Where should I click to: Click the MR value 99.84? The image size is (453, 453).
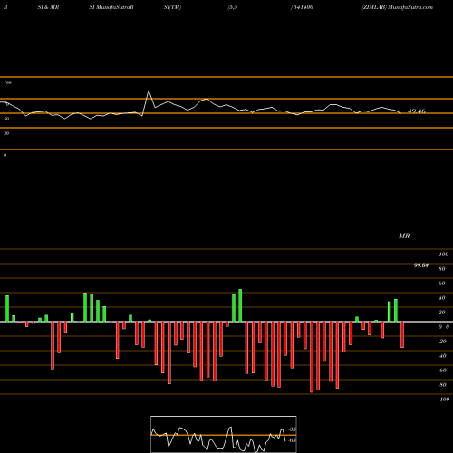coord(421,265)
